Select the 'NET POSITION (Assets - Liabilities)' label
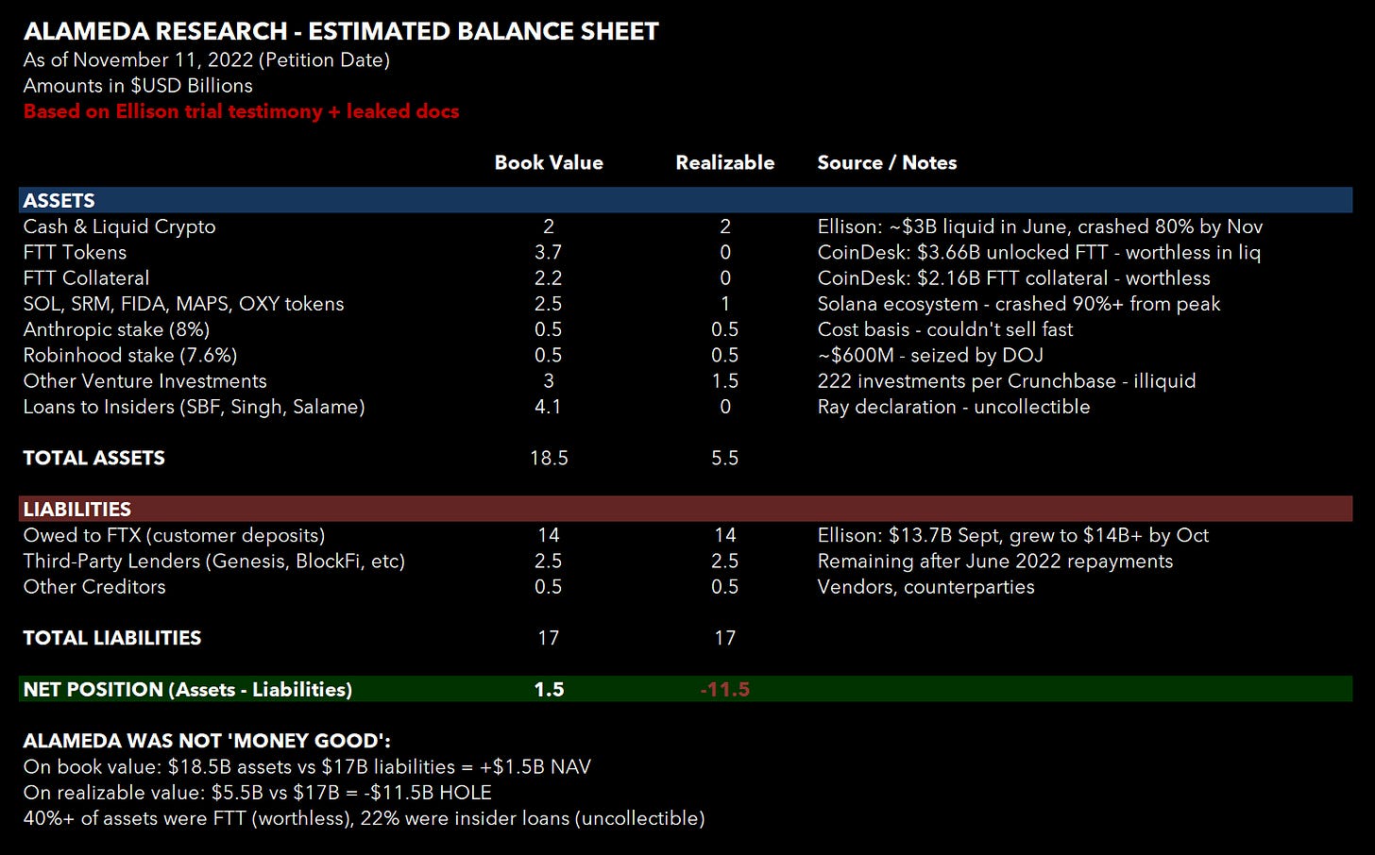 click(187, 689)
